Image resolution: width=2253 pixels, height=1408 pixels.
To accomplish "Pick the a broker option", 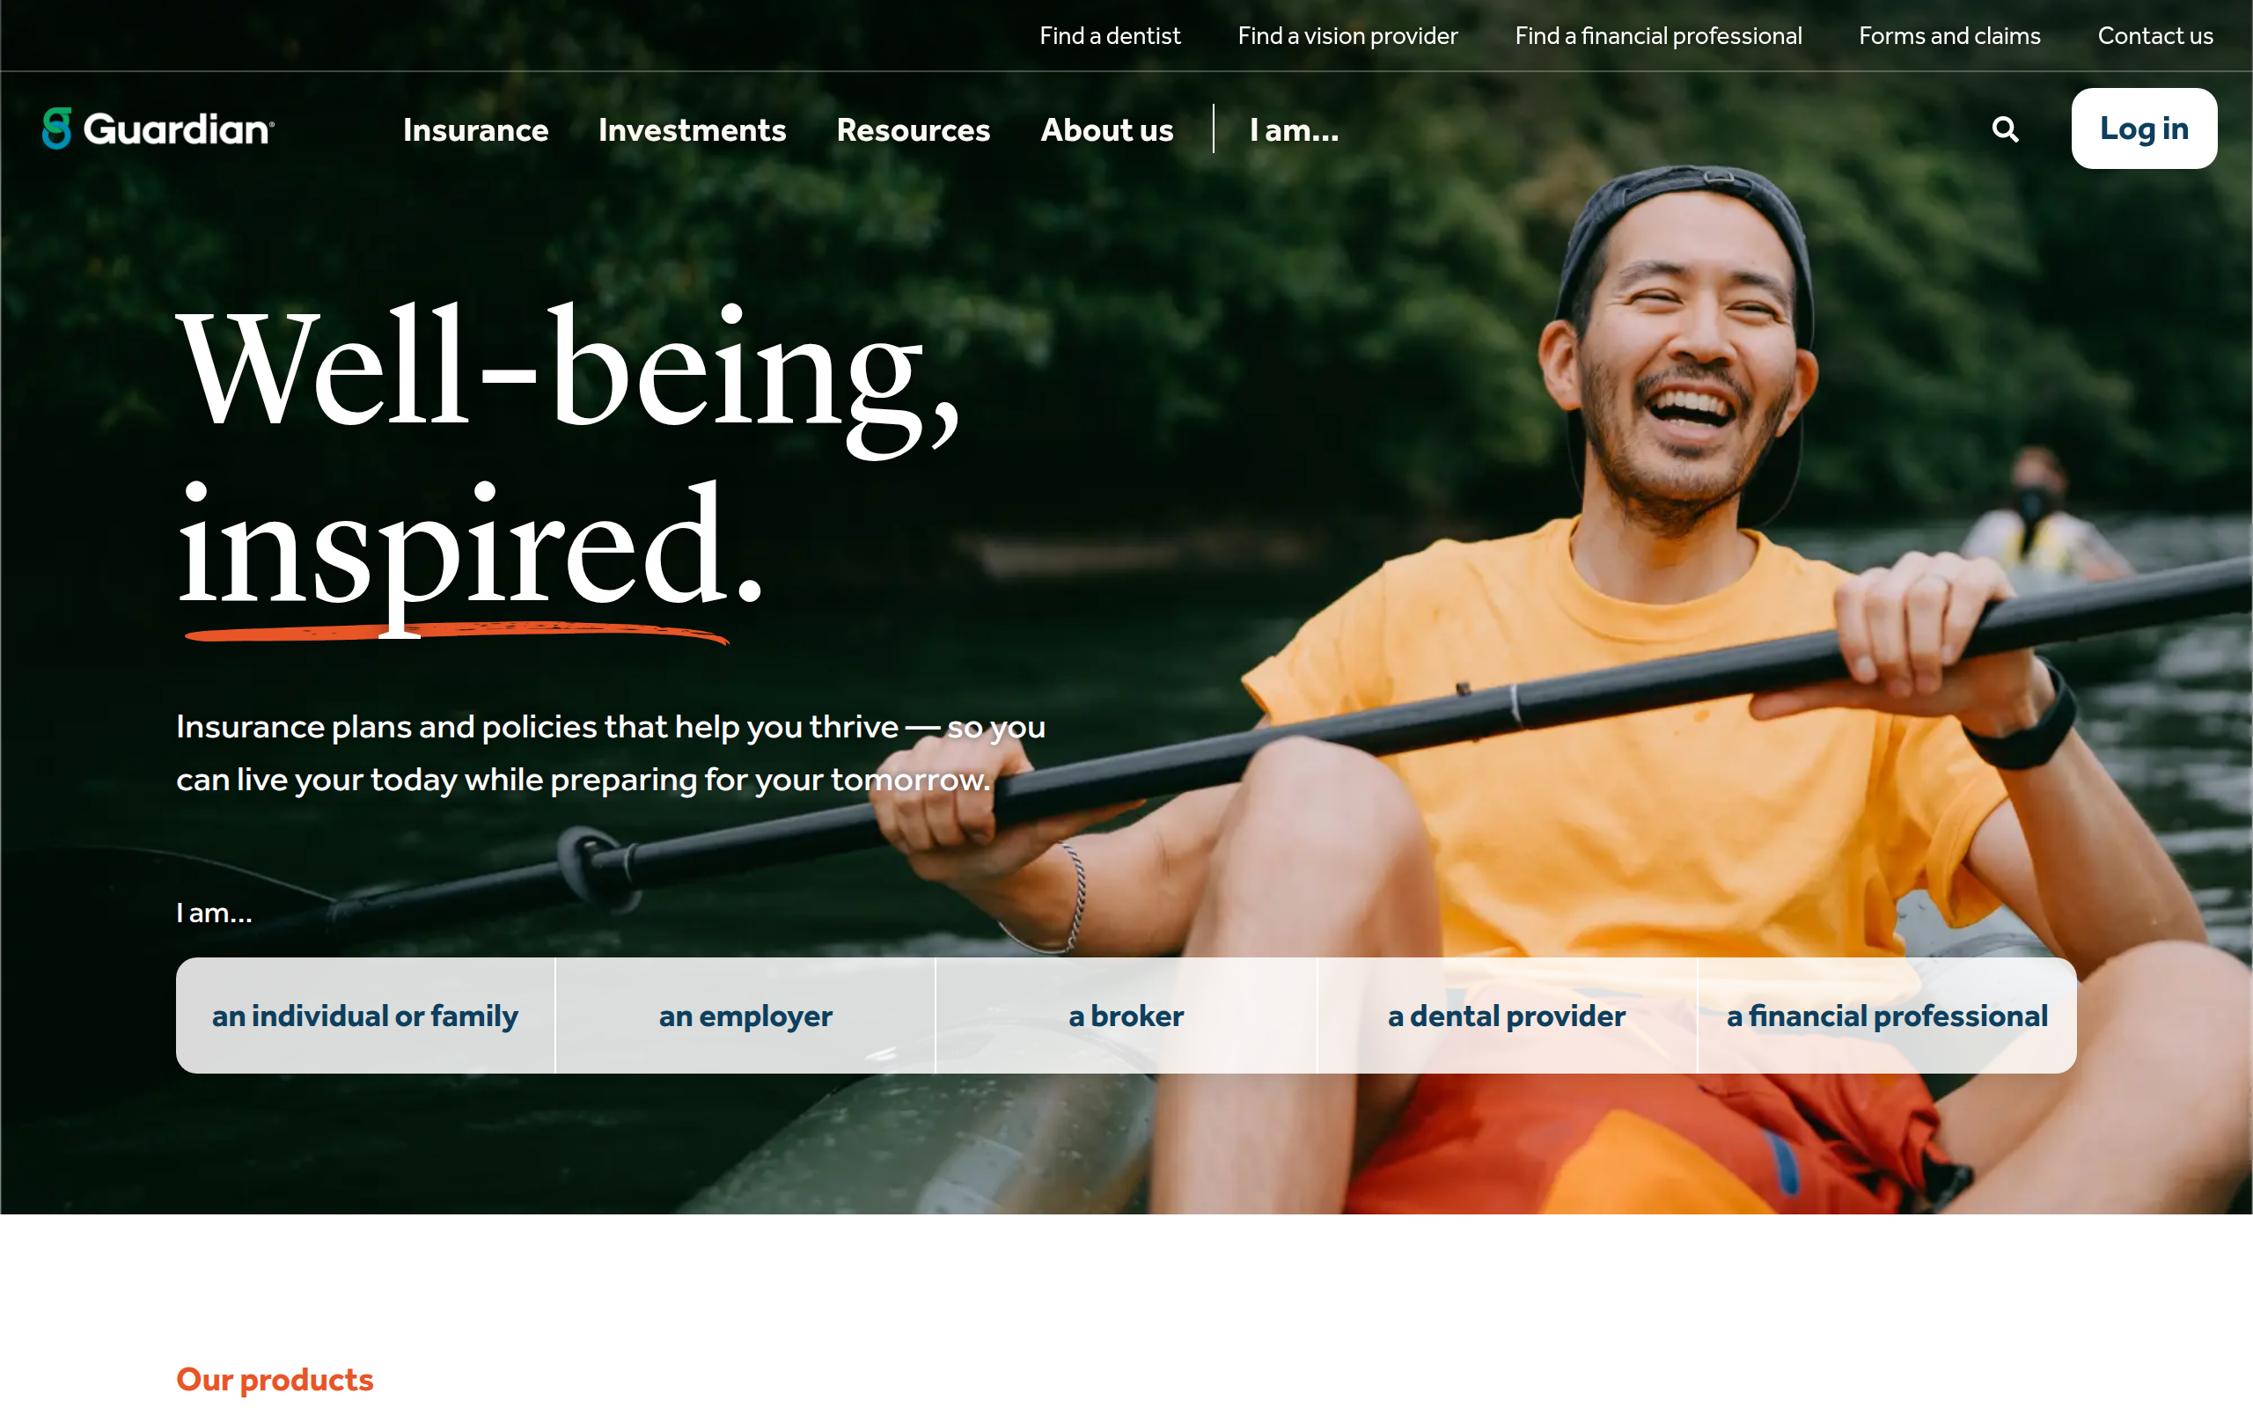I will [1126, 1015].
